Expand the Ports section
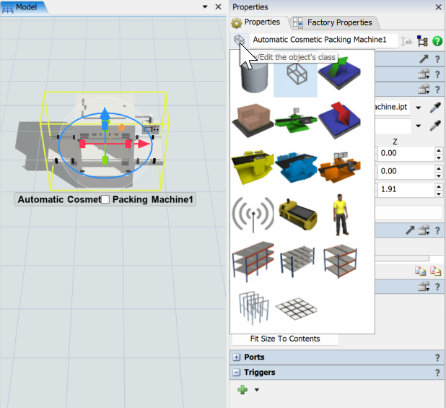 click(237, 357)
